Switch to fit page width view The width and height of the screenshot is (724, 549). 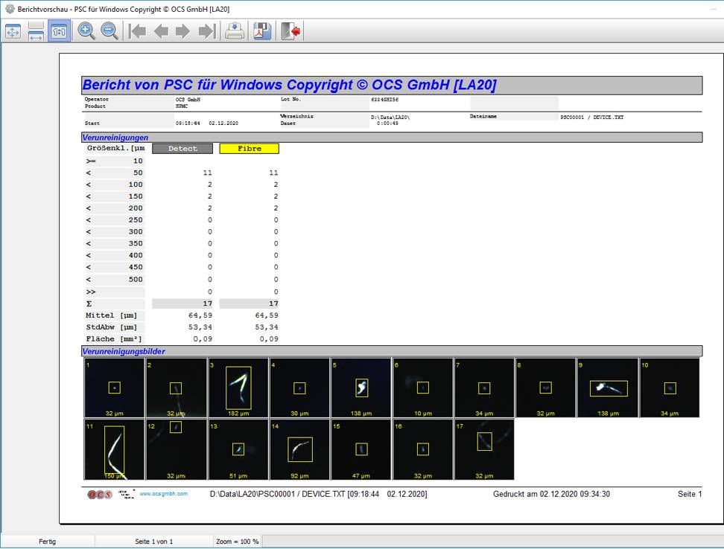tap(36, 31)
